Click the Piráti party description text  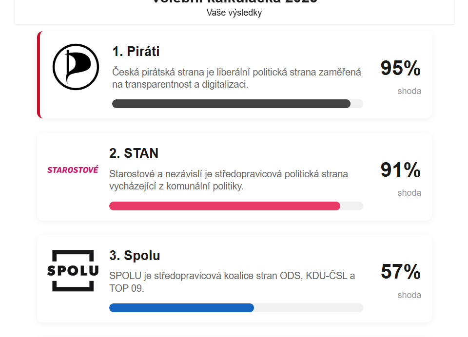coord(236,78)
